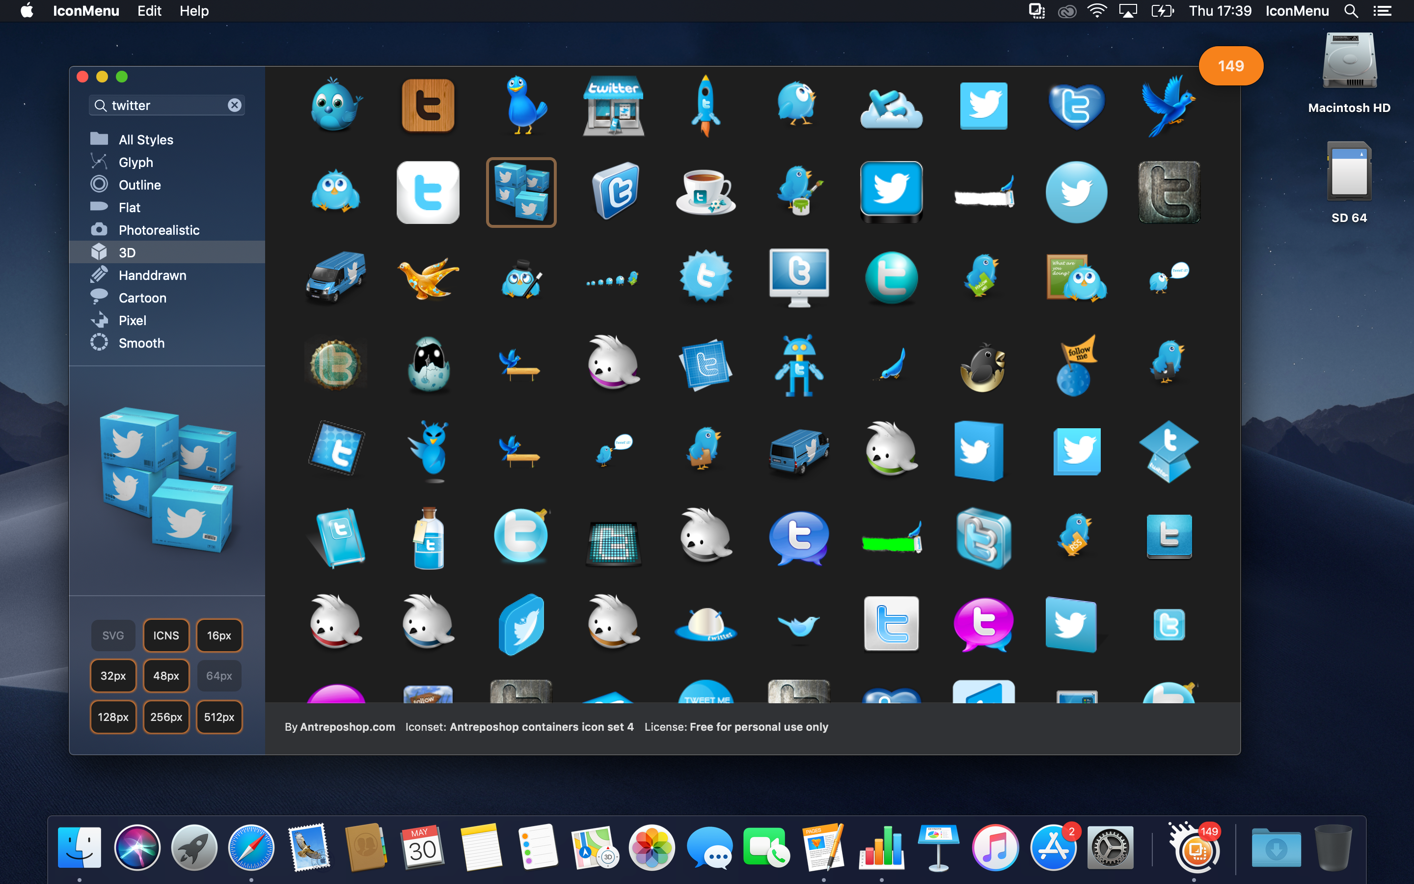
Task: Select the Twitter teacup icon
Action: tap(706, 192)
